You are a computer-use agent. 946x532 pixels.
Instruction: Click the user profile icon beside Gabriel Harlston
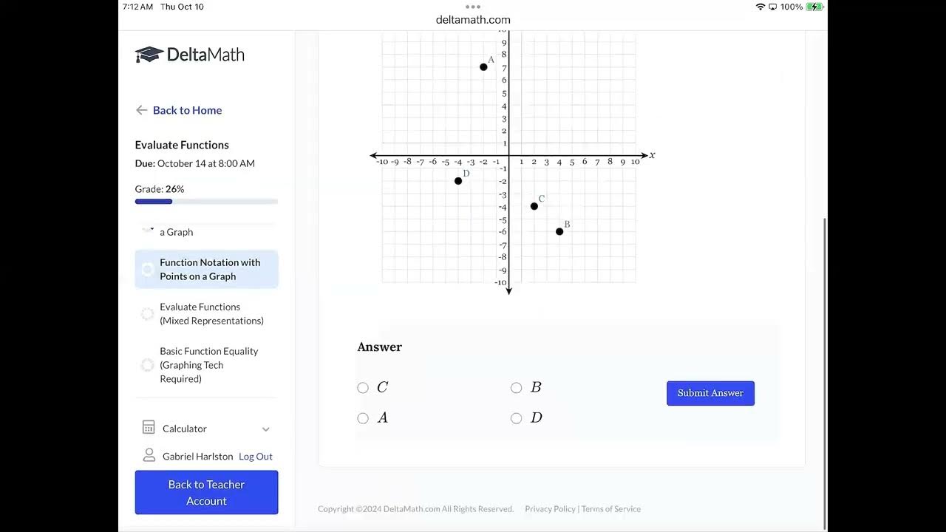point(149,455)
